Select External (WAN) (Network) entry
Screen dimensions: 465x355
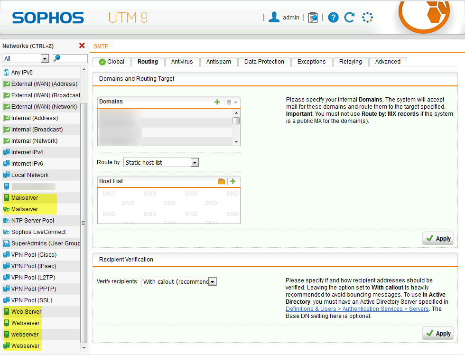(41, 107)
